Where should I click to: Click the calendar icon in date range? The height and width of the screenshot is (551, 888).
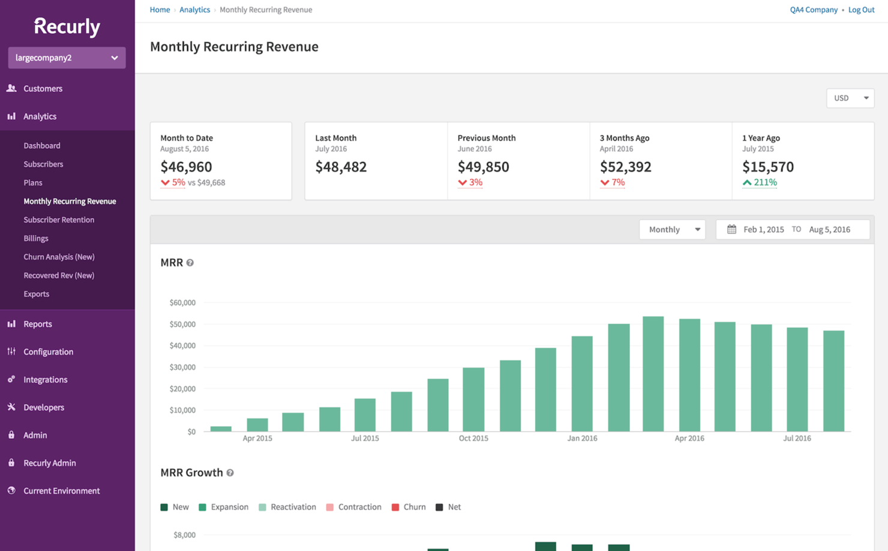coord(731,229)
